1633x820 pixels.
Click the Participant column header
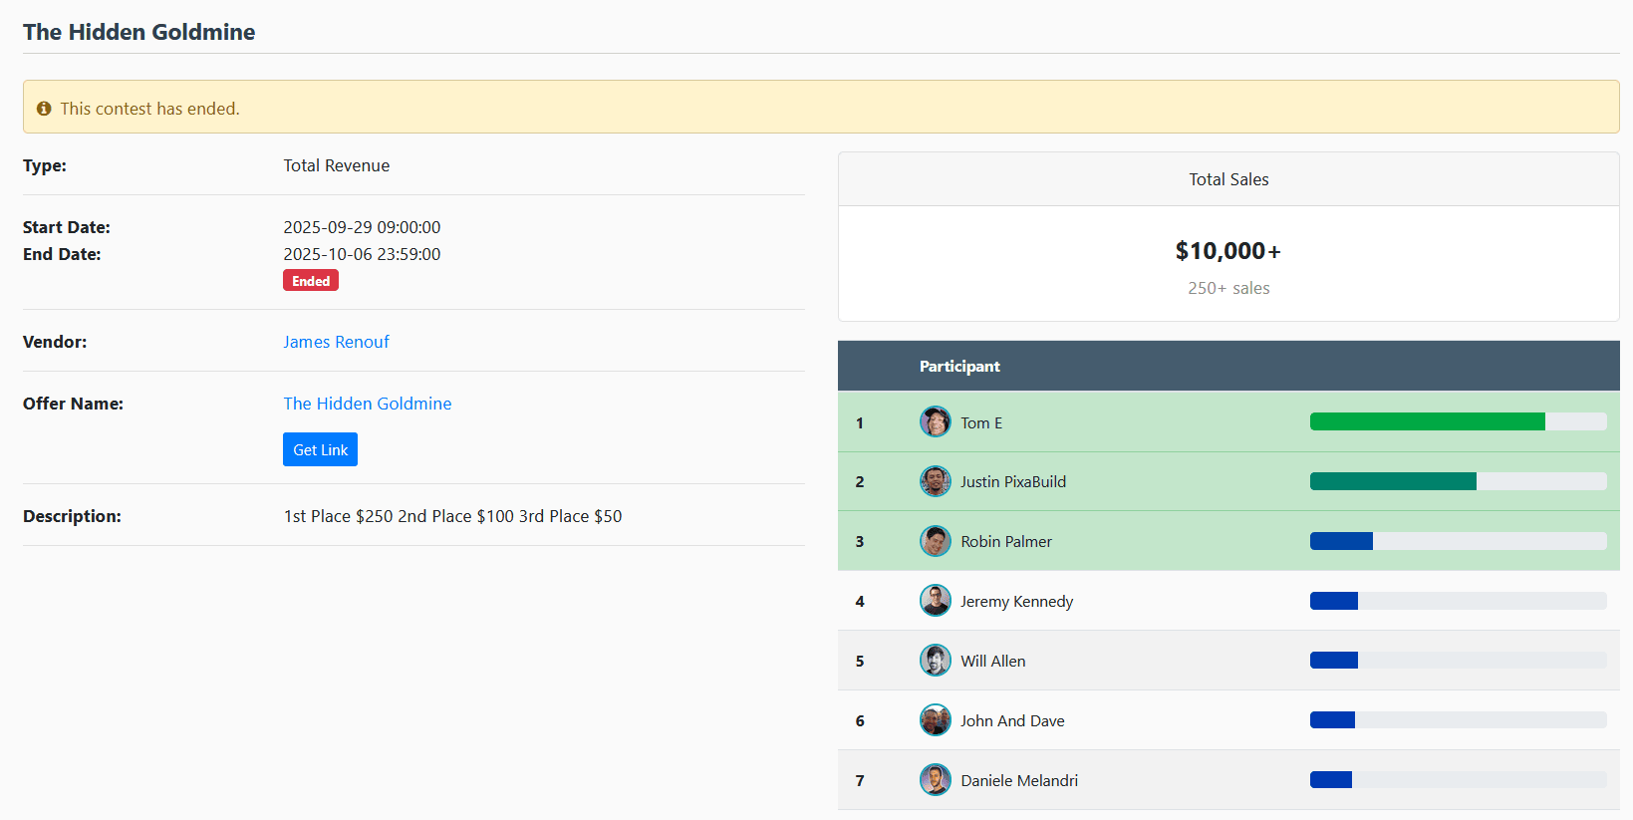tap(959, 367)
